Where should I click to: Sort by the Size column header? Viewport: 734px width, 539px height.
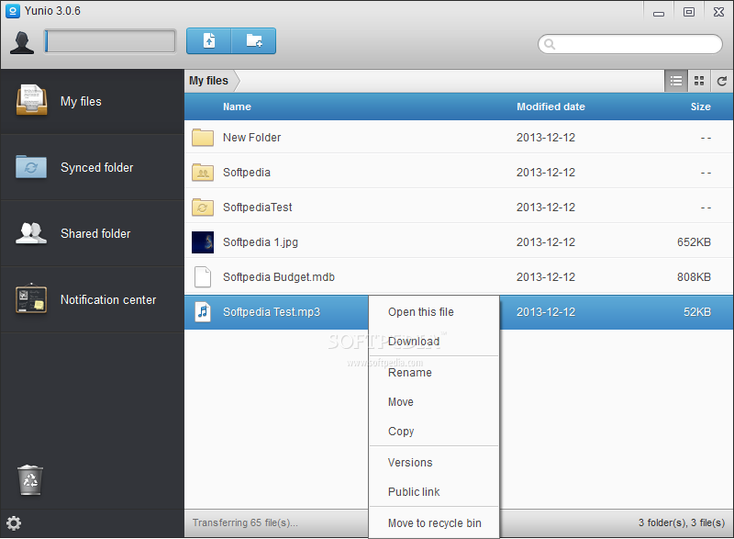coord(700,107)
